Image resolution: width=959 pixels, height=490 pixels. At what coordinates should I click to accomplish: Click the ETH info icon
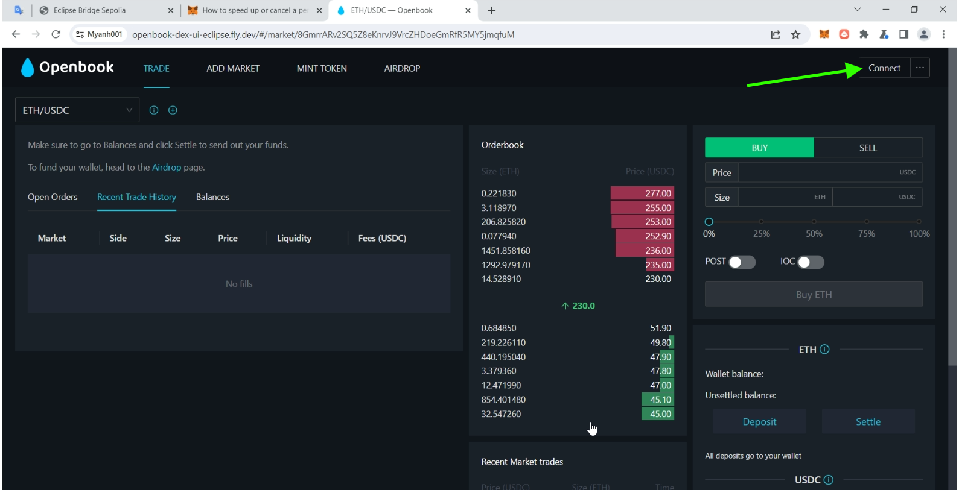click(x=824, y=349)
